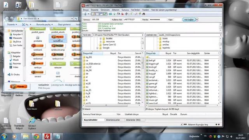
Task: Click the Kapı port field
Action: click(177, 19)
